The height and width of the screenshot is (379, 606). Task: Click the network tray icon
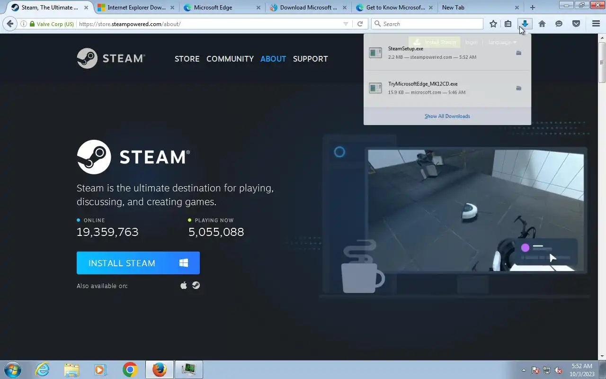pyautogui.click(x=547, y=370)
